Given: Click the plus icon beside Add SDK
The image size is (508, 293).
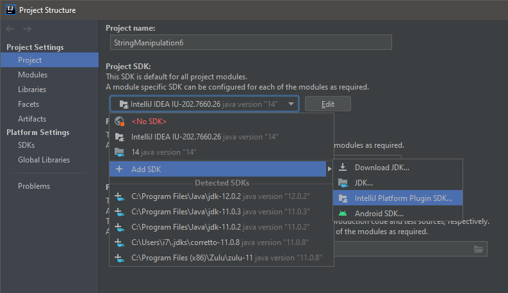Looking at the screenshot, I should click(119, 169).
